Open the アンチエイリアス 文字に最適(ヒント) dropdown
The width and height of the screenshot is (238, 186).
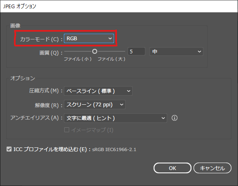coord(115,118)
